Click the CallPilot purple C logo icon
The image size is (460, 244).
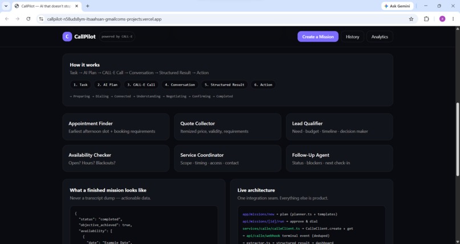67,36
